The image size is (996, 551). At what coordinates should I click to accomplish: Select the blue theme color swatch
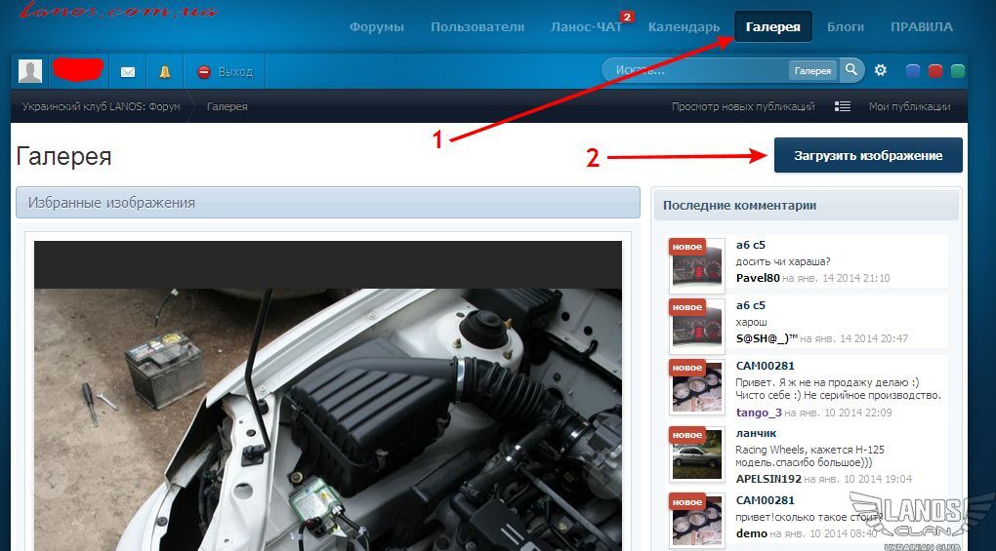click(913, 70)
